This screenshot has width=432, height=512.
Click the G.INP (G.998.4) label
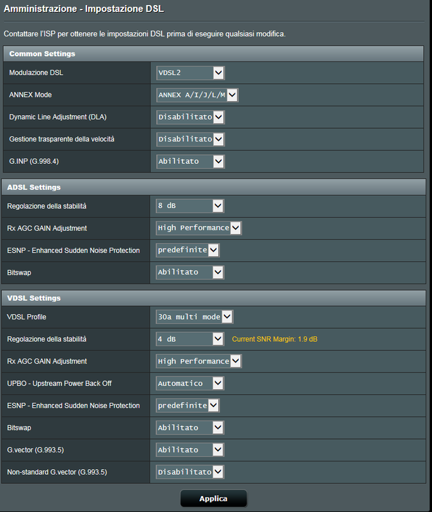[34, 161]
